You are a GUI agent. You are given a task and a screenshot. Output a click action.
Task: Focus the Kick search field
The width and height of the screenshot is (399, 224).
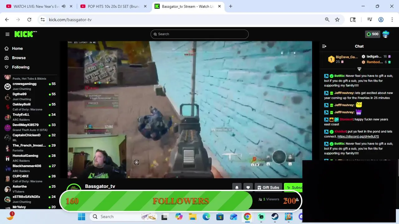199,34
